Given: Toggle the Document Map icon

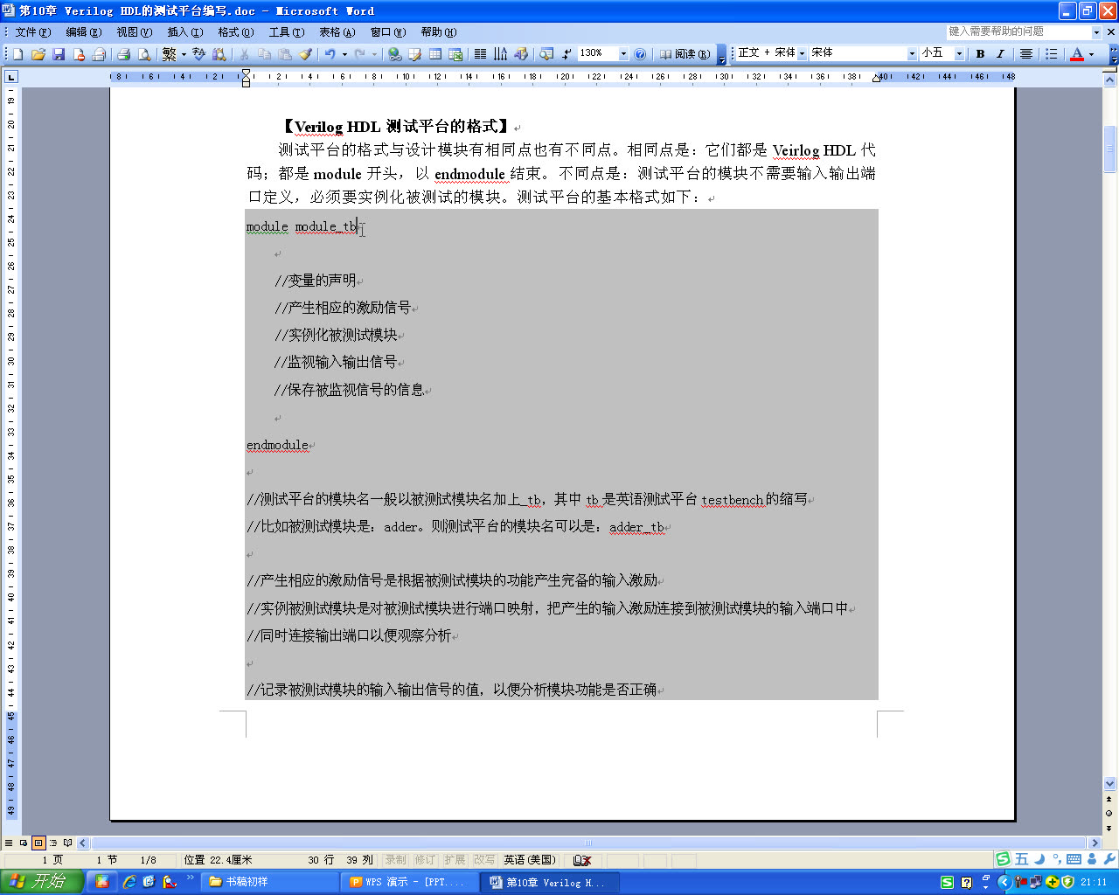Looking at the screenshot, I should point(546,54).
